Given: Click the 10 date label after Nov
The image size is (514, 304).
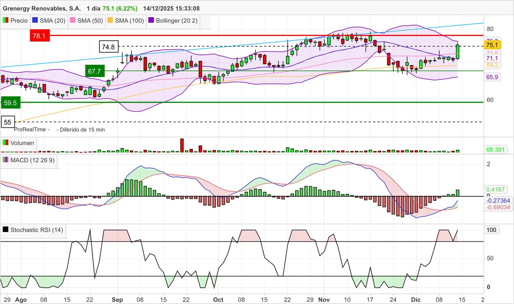Looking at the screenshot, I should coord(347,299).
